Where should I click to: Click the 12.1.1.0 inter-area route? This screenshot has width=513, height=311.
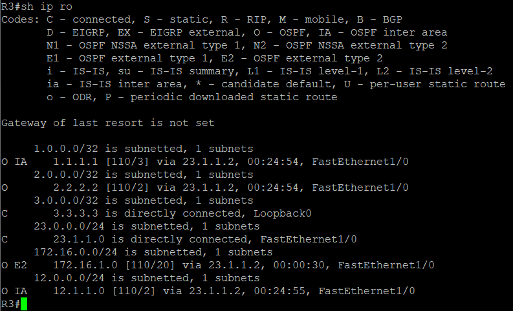[208, 291]
